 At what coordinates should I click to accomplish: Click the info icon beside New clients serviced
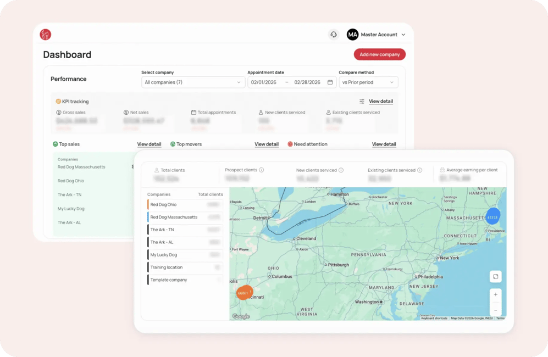341,170
